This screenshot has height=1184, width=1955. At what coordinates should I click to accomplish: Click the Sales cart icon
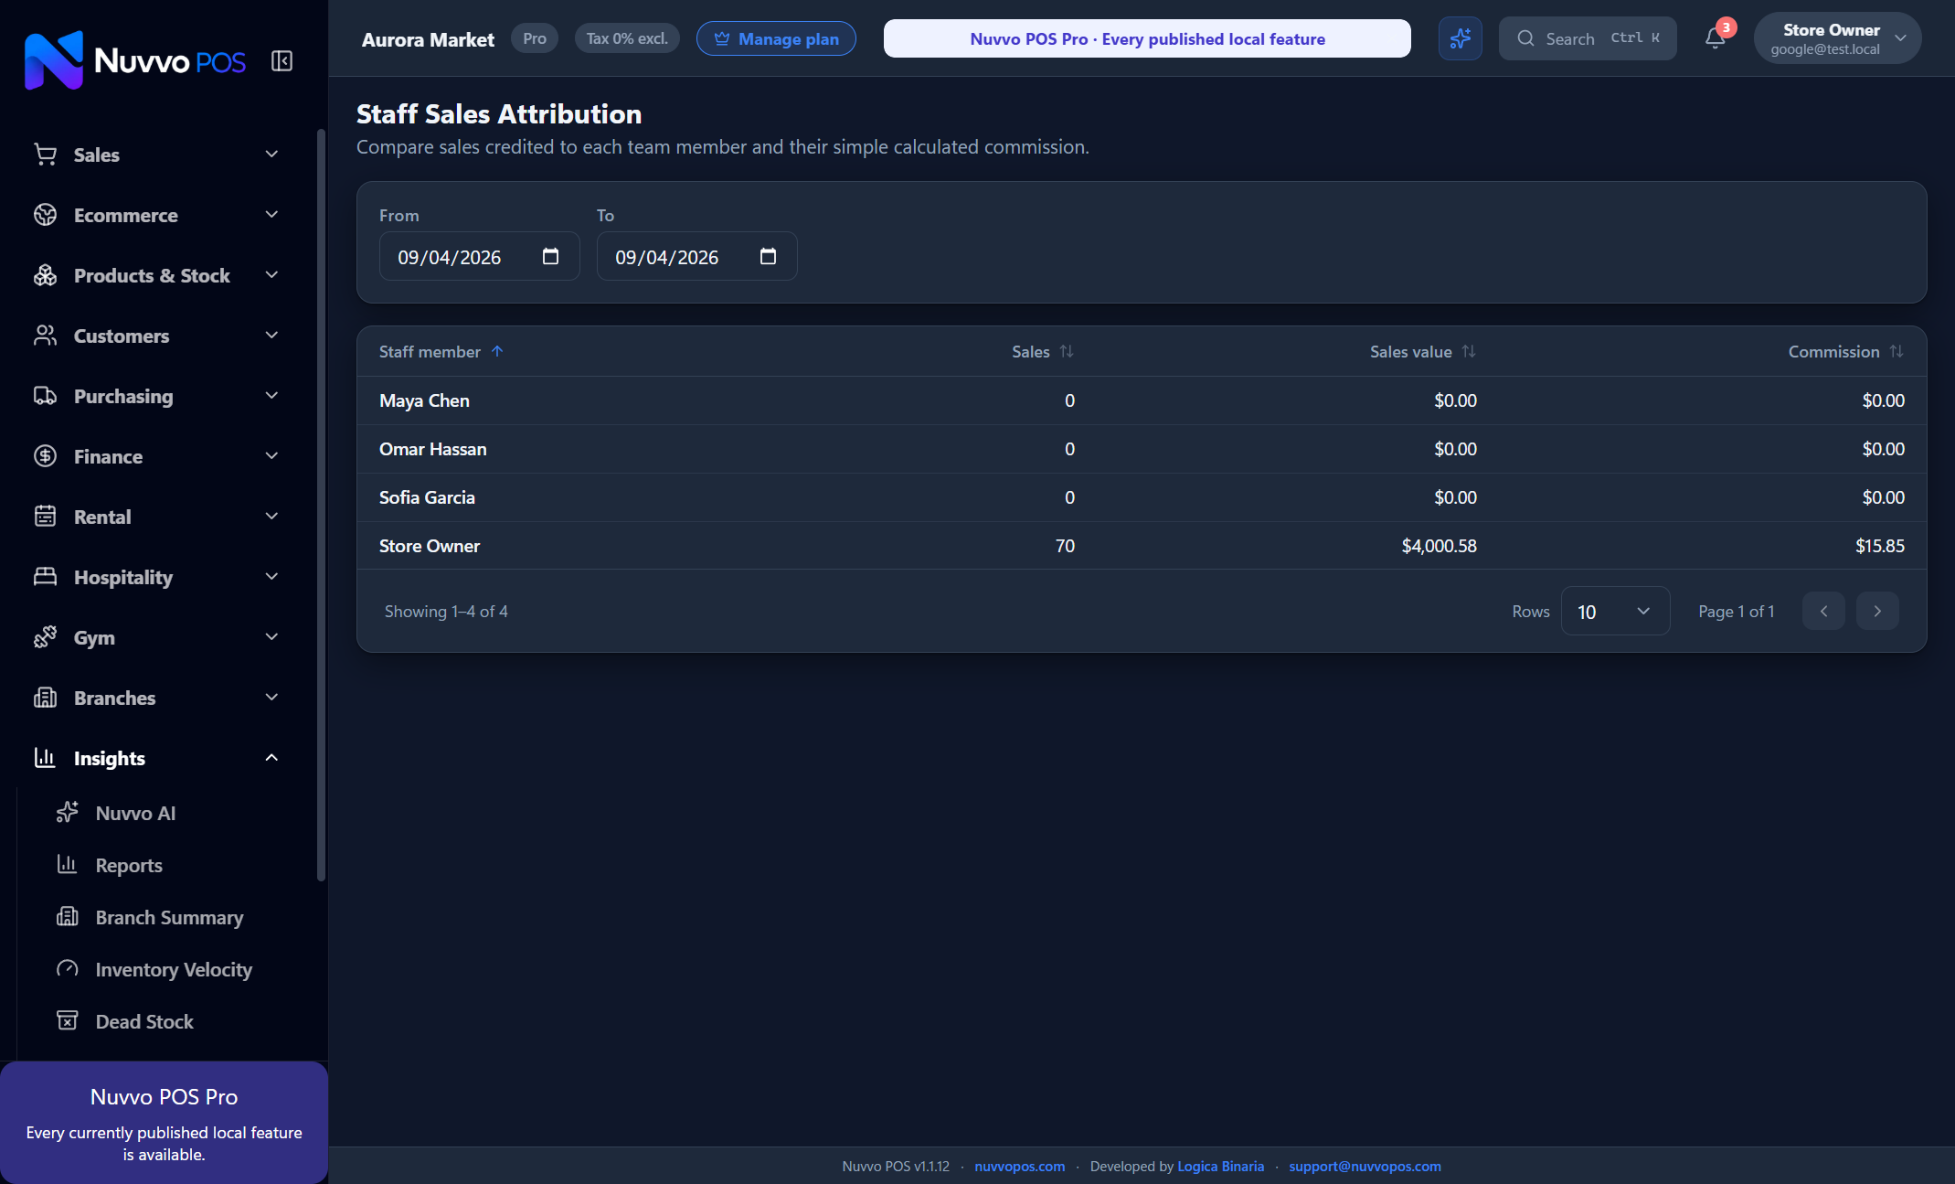click(45, 155)
